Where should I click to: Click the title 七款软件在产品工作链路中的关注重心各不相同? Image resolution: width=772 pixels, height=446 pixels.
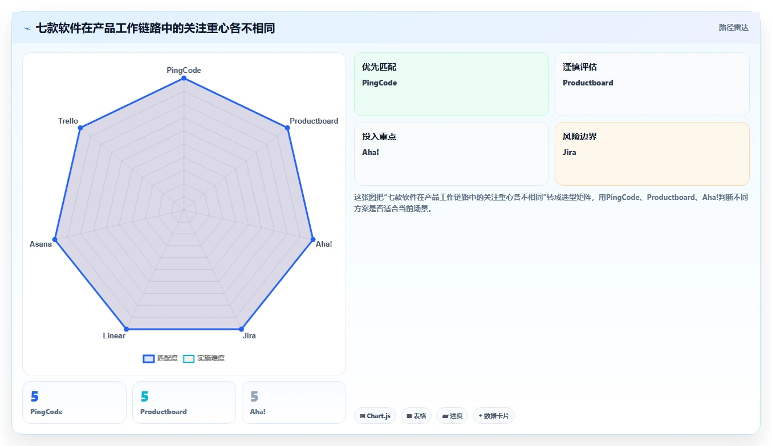tap(155, 28)
